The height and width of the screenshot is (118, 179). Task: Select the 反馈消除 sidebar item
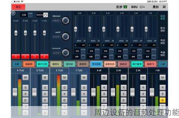click(x=163, y=29)
